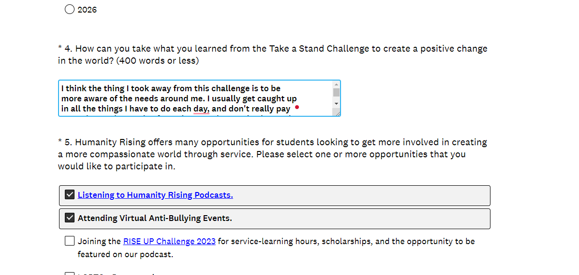
Task: Click the scrollbar thumb in the answer box
Action: tap(336, 93)
